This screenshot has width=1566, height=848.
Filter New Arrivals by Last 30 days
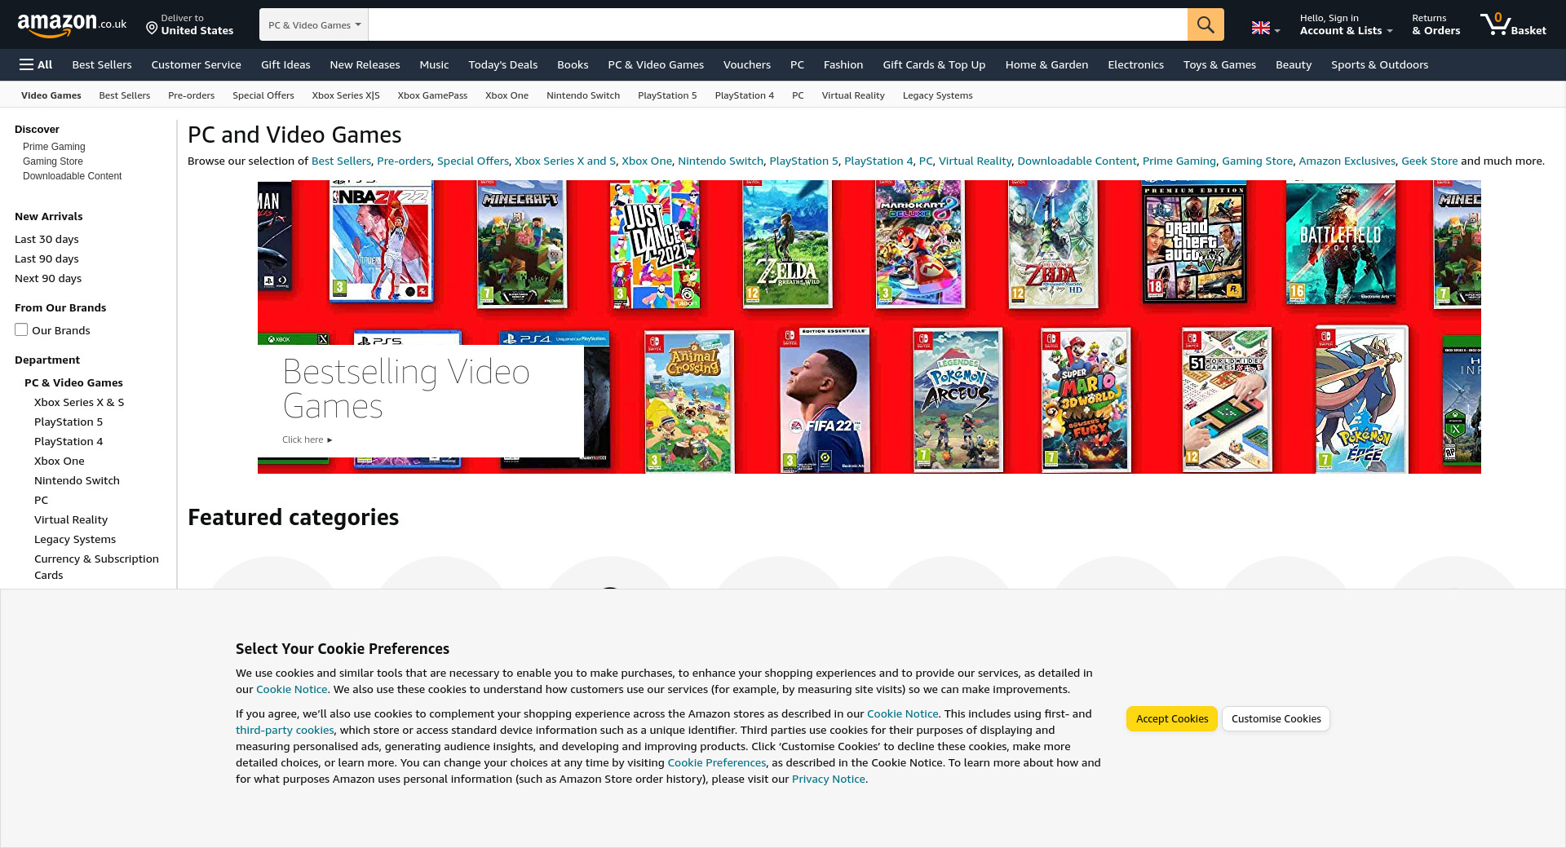tap(46, 239)
